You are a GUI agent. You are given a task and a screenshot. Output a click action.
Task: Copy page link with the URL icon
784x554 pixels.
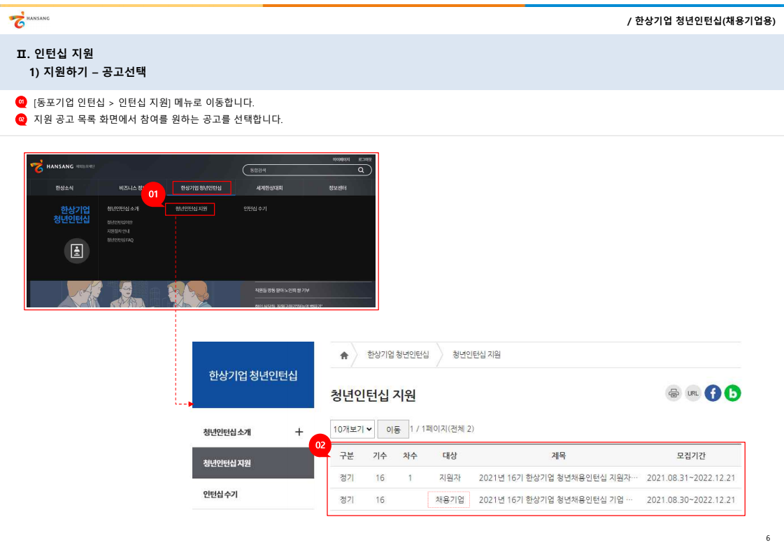(693, 393)
